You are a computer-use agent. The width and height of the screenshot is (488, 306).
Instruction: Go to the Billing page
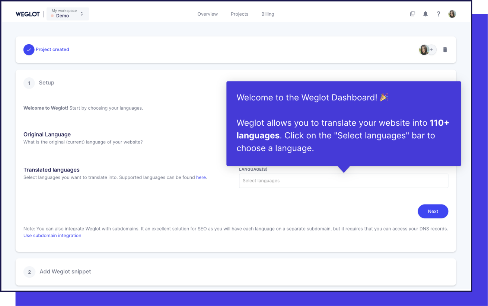point(268,14)
